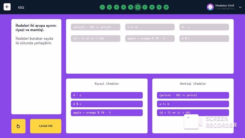Jump to question 2

(x=109, y=7)
